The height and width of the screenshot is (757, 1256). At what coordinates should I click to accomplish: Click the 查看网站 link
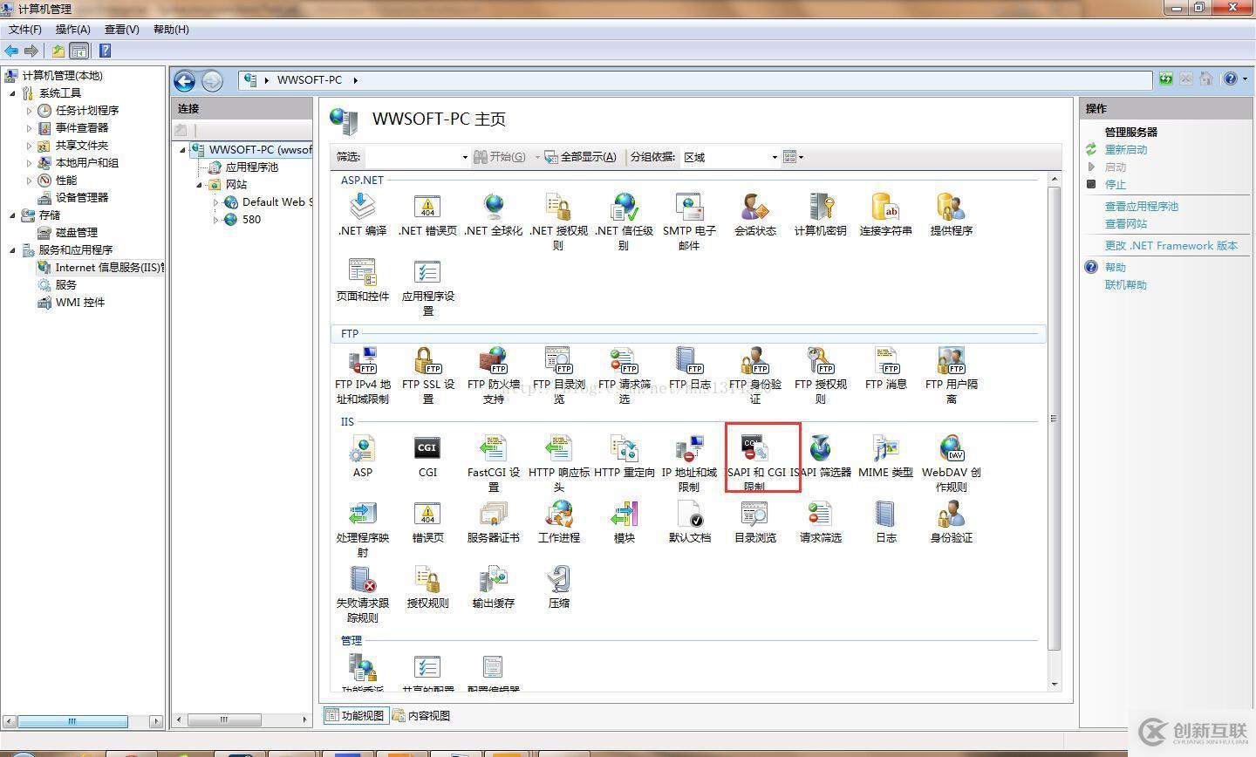coord(1126,224)
